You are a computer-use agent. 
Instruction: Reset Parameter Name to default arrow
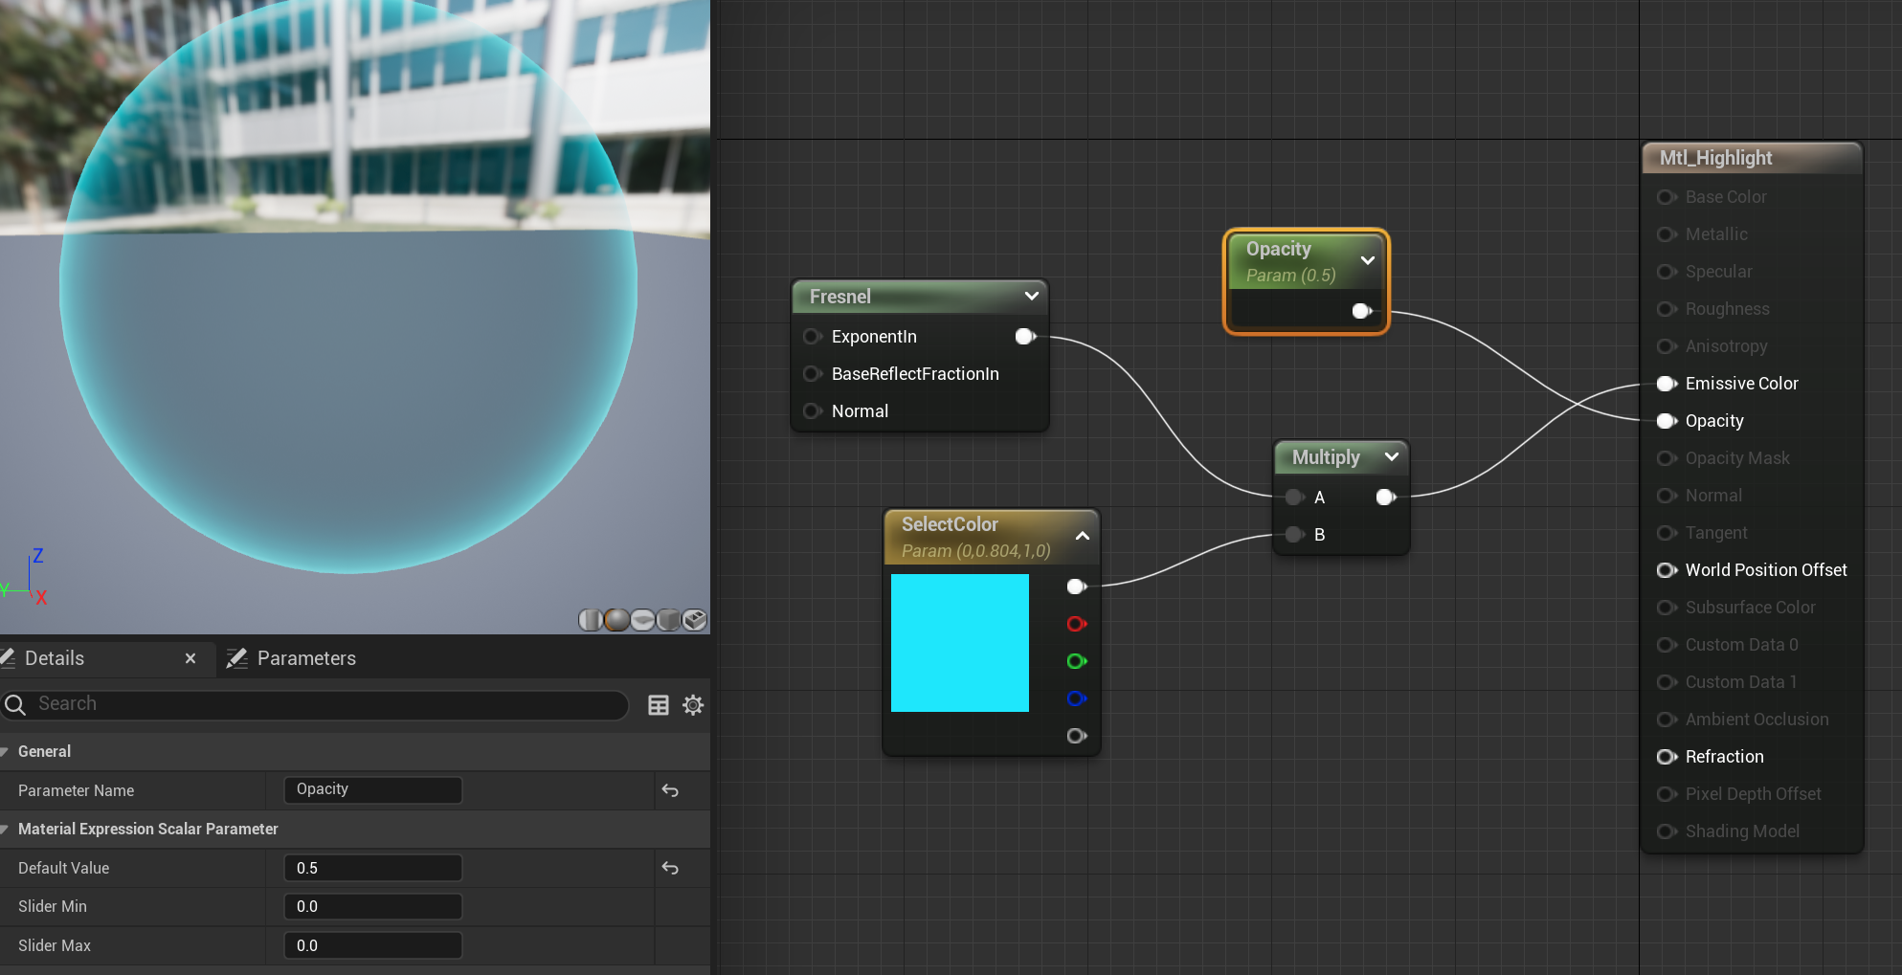coord(670,790)
